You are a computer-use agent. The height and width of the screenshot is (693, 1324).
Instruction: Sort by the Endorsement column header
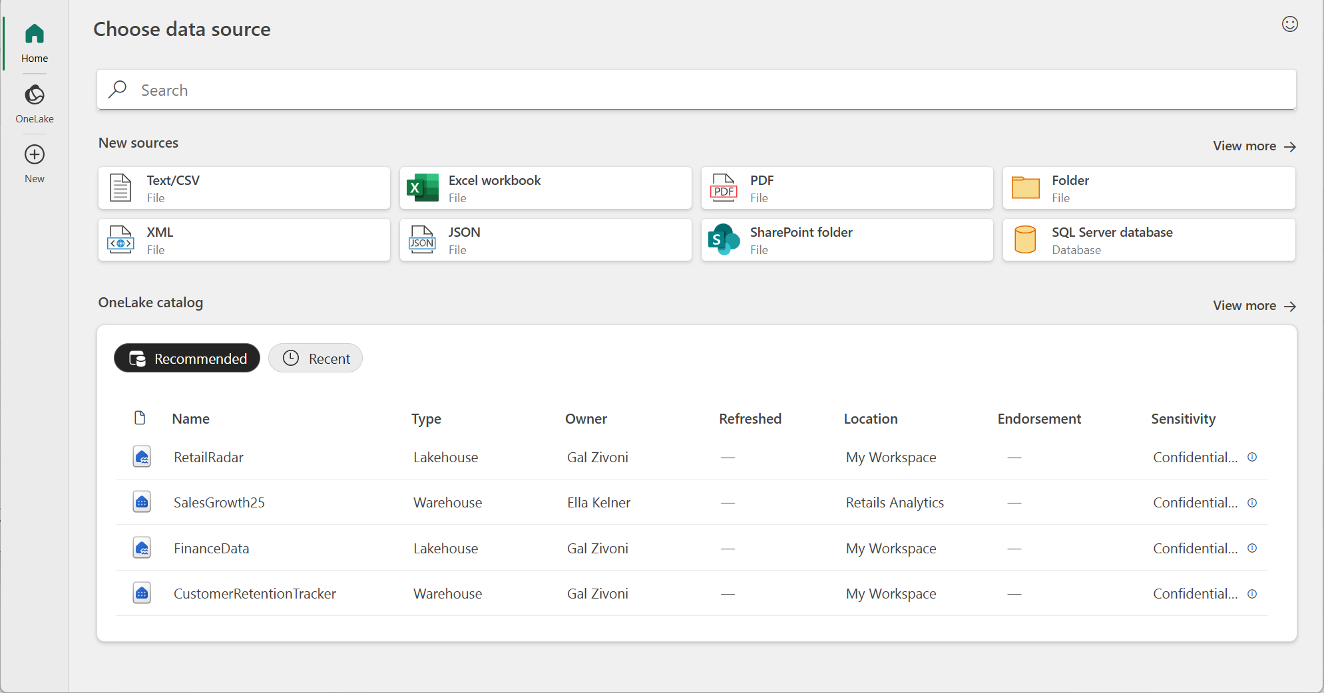pyautogui.click(x=1039, y=418)
